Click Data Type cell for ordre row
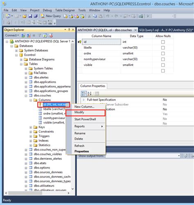 pyautogui.click(x=136, y=53)
